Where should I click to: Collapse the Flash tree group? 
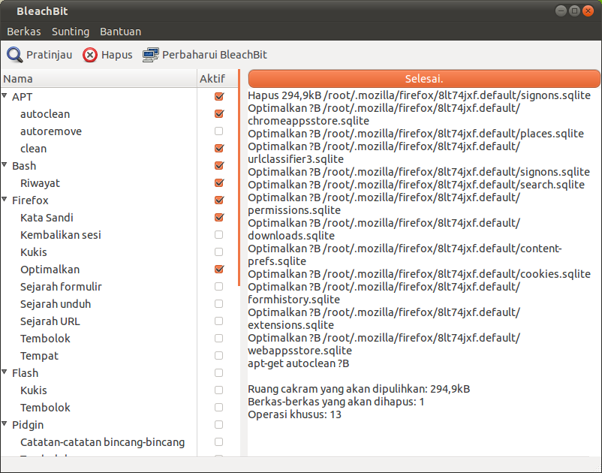pyautogui.click(x=5, y=372)
